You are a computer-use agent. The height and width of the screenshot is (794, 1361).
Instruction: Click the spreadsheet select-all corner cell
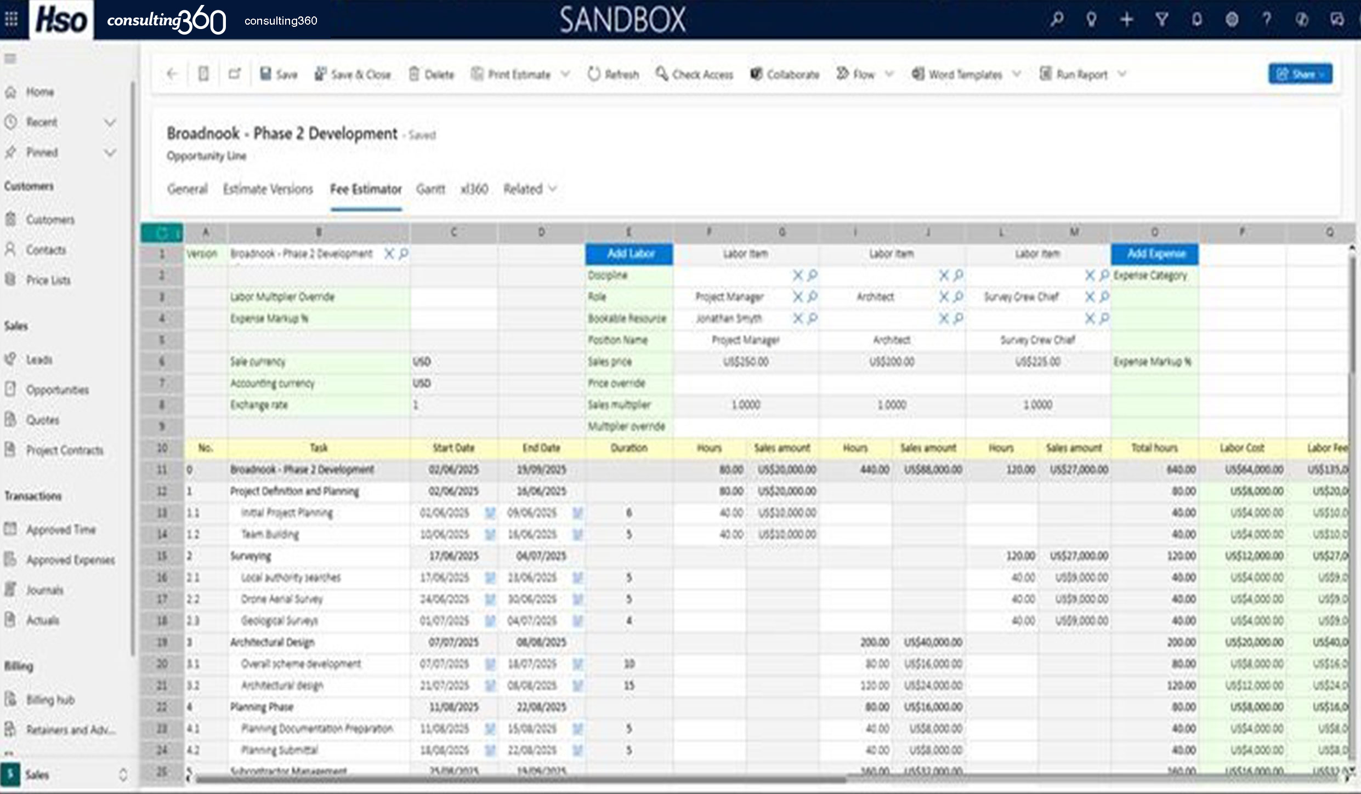coord(162,233)
